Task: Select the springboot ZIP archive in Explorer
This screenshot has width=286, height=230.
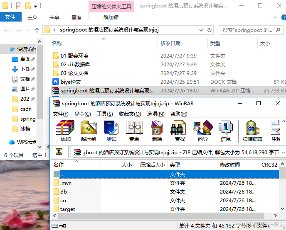Action: 168,90
